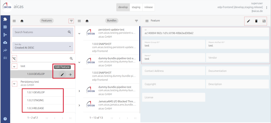Screen dimensions: 271x123
Task: Click the Features chip label
Action: (x=47, y=21)
